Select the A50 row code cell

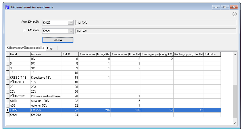(20, 106)
